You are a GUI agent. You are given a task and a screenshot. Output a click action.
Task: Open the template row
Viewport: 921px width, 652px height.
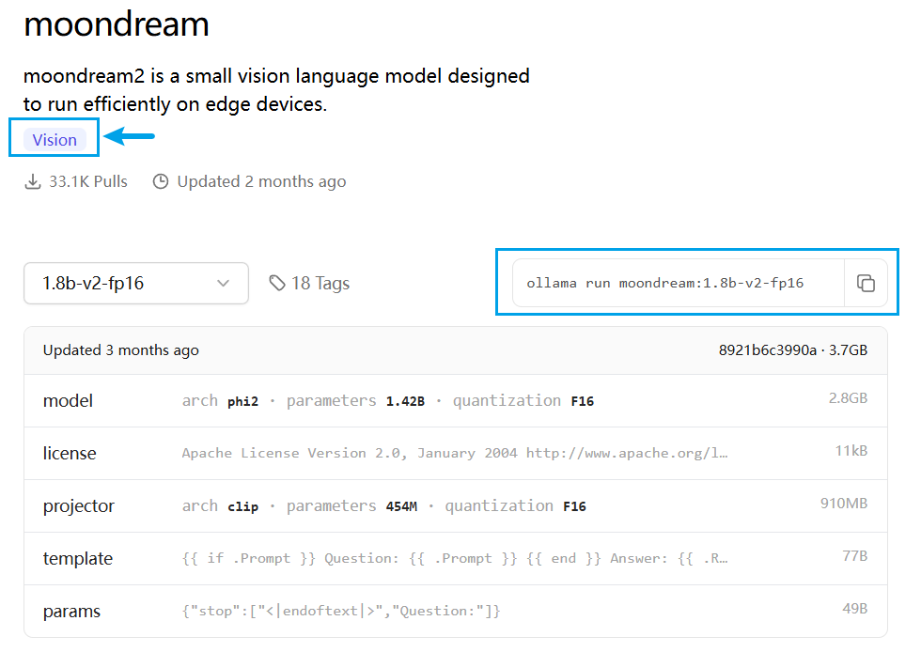(x=456, y=559)
